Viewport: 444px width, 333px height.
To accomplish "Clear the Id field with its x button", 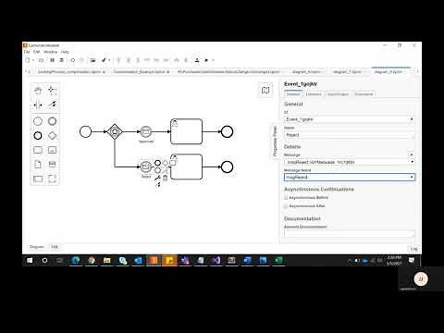I will [x=412, y=119].
